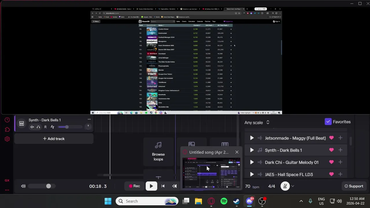Click Add track button

54,139
